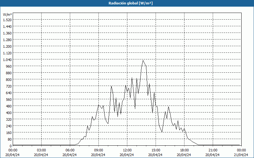Click the radiation curve's highest peak

143,60
